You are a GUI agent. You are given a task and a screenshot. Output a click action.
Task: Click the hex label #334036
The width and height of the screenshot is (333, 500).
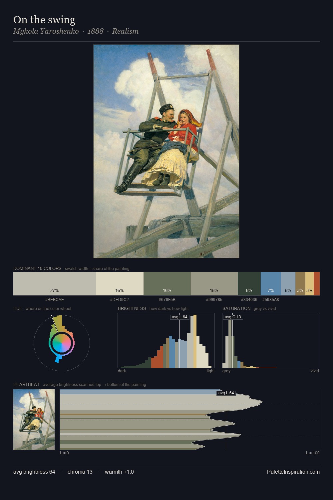coord(249,300)
